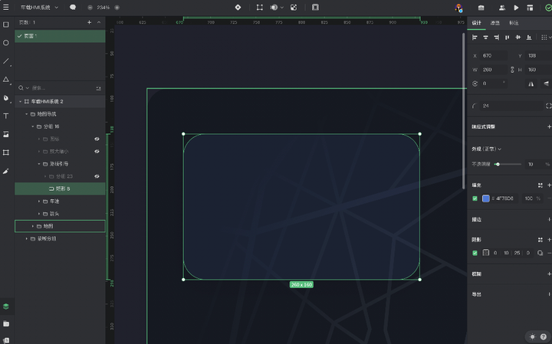Open the share collaborators icon
552x344 pixels.
502,8
